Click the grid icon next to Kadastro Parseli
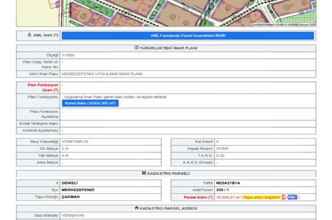This screenshot has height=220, width=332. (144, 173)
